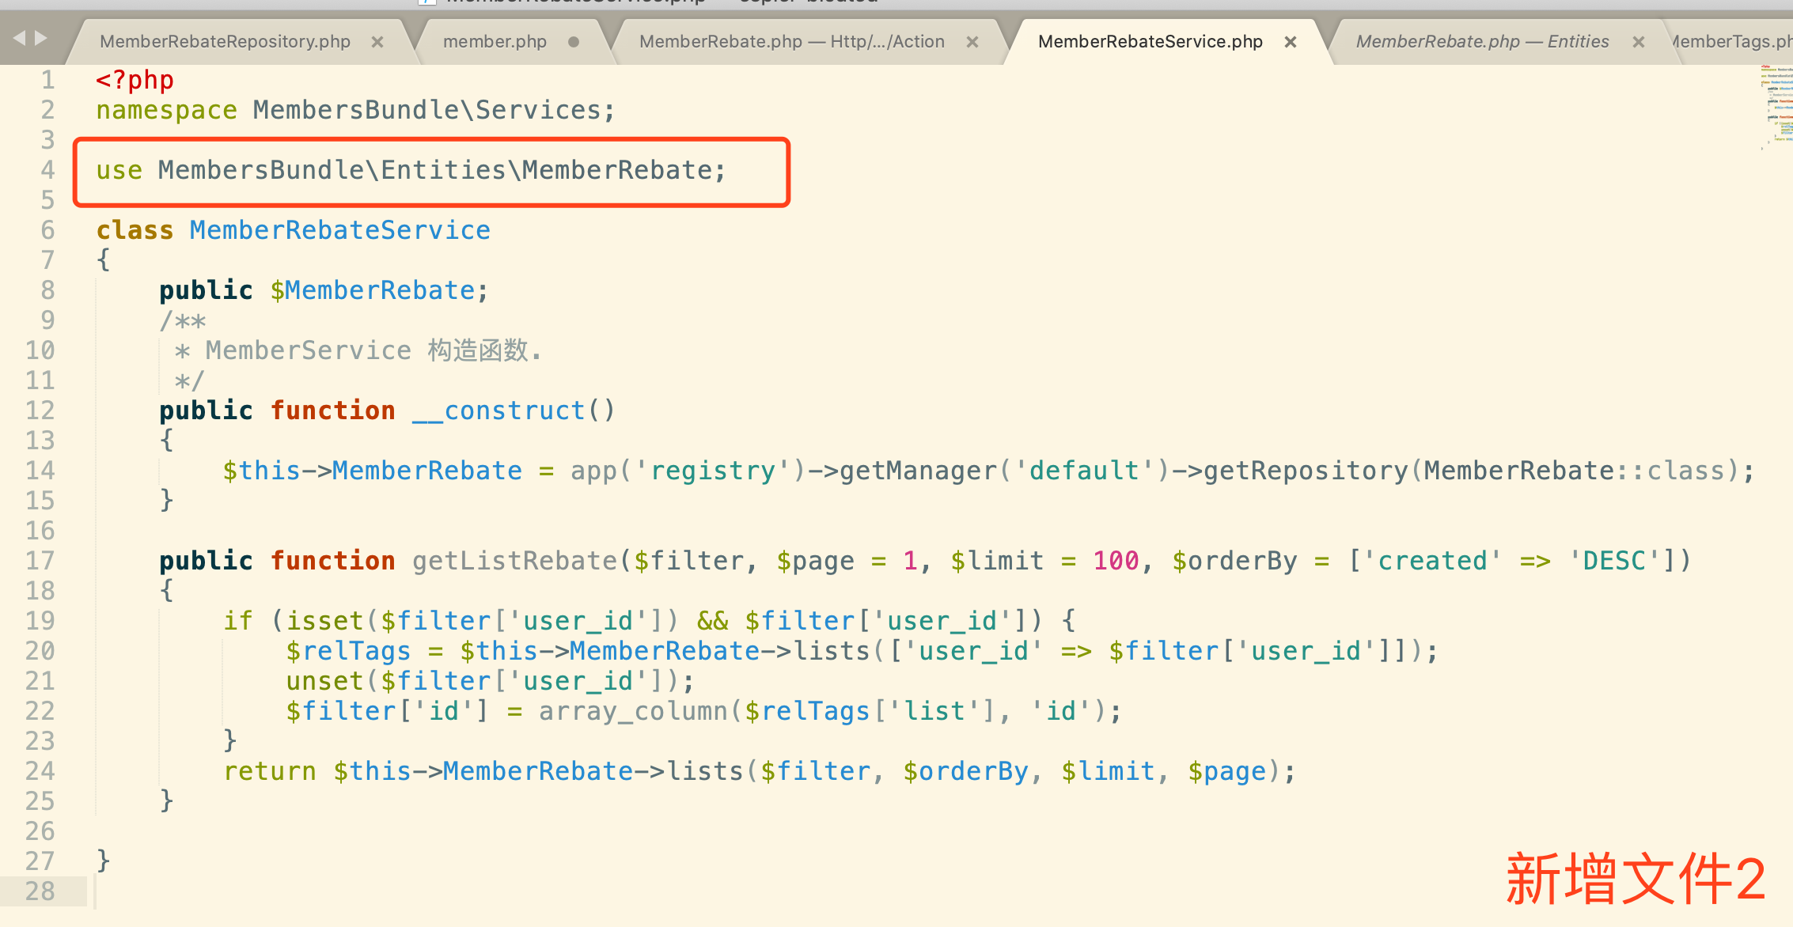1793x927 pixels.
Task: Close MemberRebate.php Http Action tab
Action: click(x=972, y=42)
